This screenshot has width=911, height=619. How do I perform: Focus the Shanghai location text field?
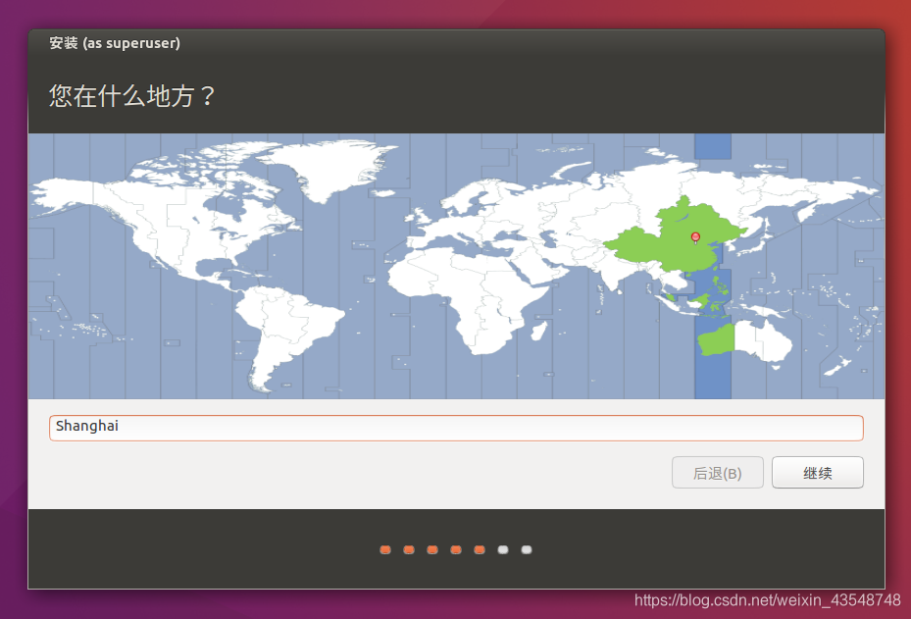click(456, 428)
